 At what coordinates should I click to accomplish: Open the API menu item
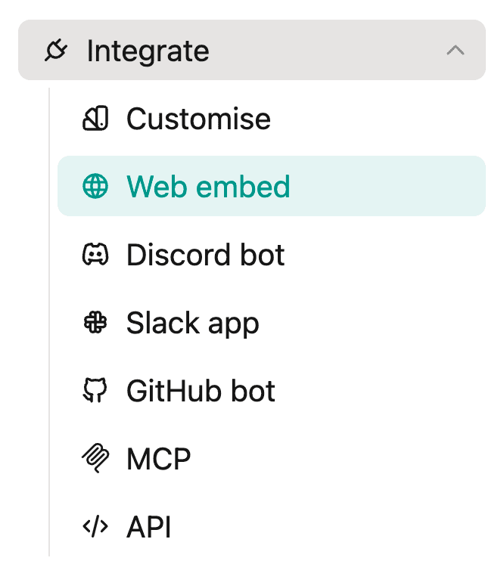point(271,526)
